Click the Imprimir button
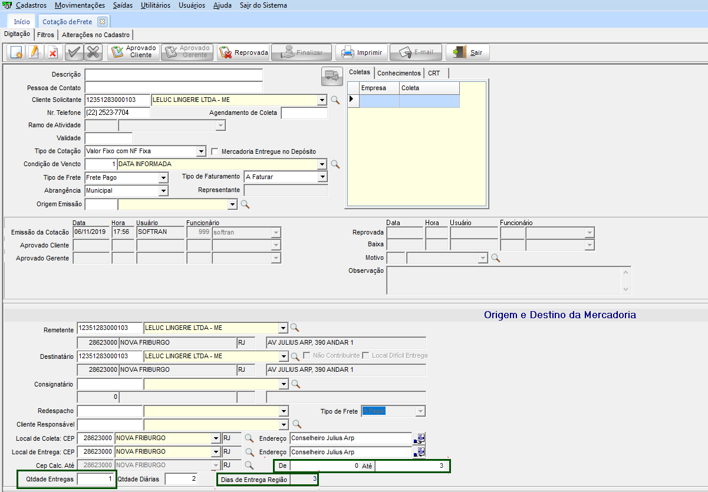This screenshot has width=708, height=492. click(362, 52)
